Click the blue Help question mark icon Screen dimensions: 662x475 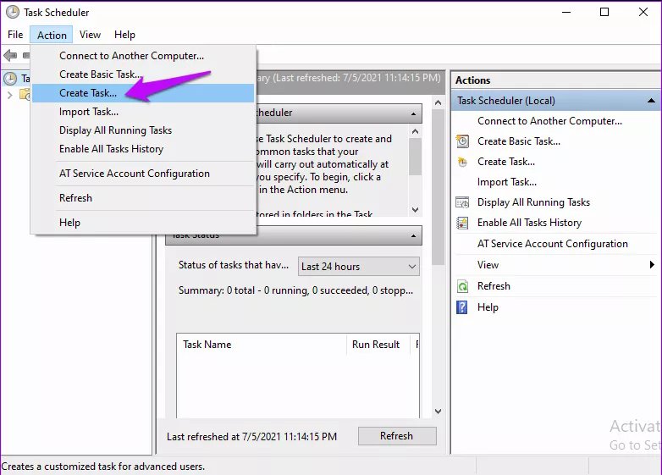(462, 307)
